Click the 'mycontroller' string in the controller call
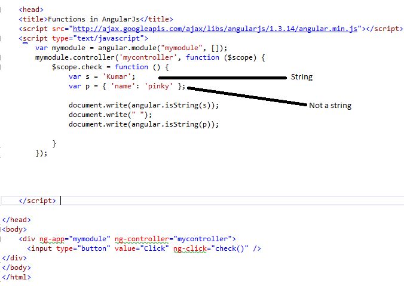The image size is (404, 286). 148,57
